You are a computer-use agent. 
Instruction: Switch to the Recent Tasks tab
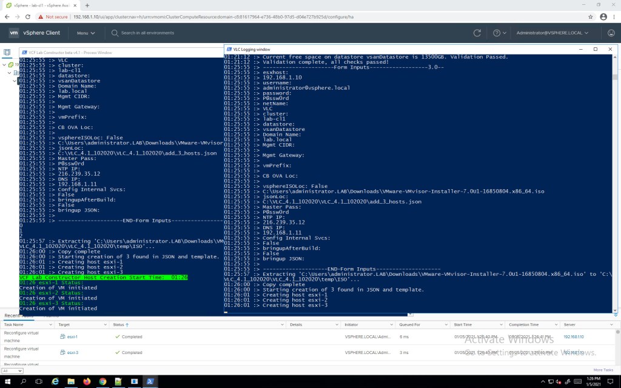tap(19, 316)
